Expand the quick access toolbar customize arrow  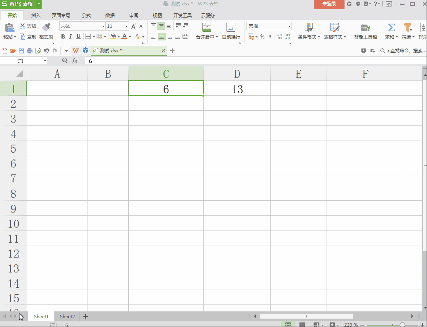[66, 51]
